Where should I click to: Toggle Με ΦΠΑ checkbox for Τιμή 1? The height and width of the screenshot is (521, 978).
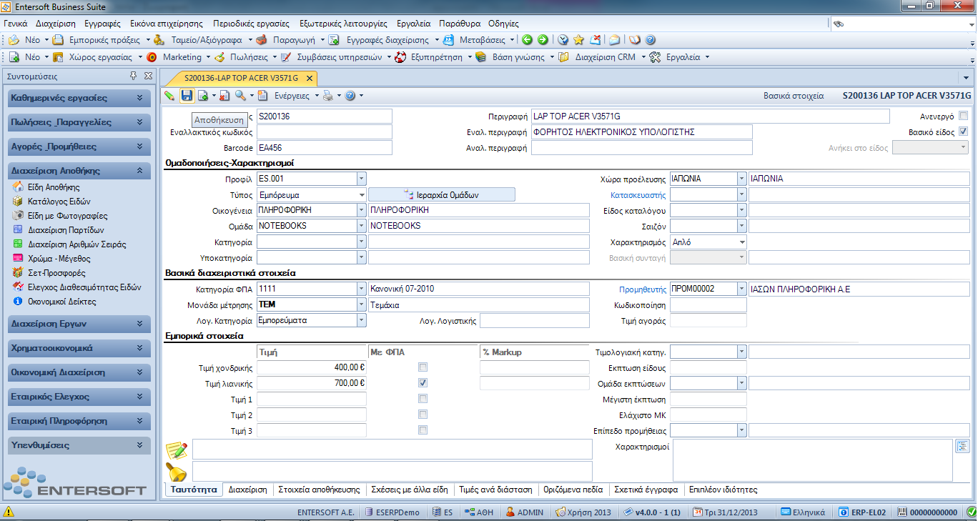423,399
